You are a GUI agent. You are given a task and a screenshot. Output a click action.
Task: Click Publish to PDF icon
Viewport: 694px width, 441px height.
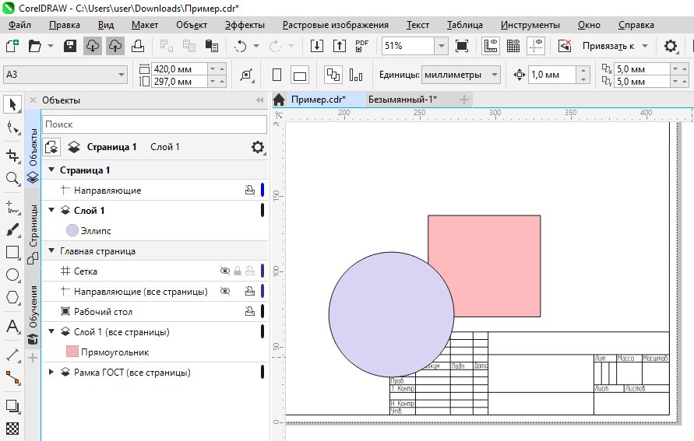(x=362, y=46)
